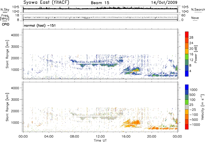Screen dimensions: 205x142
Task: Click the power colorbar '28' tick label
Action: coord(191,37)
